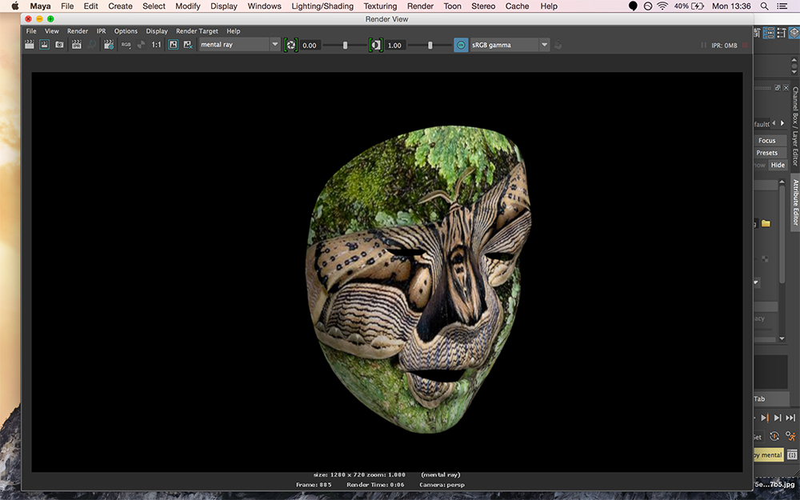Click the Redo Previous Render clapperboard icon
800x500 pixels.
coord(30,45)
